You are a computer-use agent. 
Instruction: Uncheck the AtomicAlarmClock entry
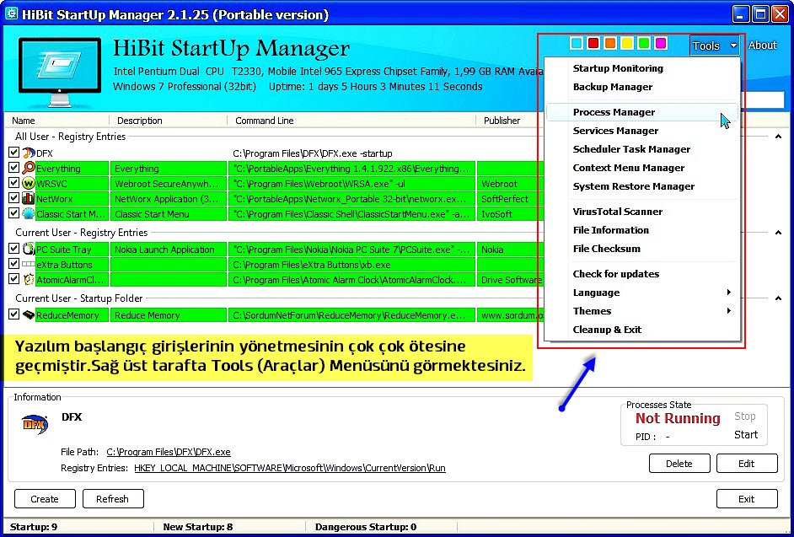13,279
